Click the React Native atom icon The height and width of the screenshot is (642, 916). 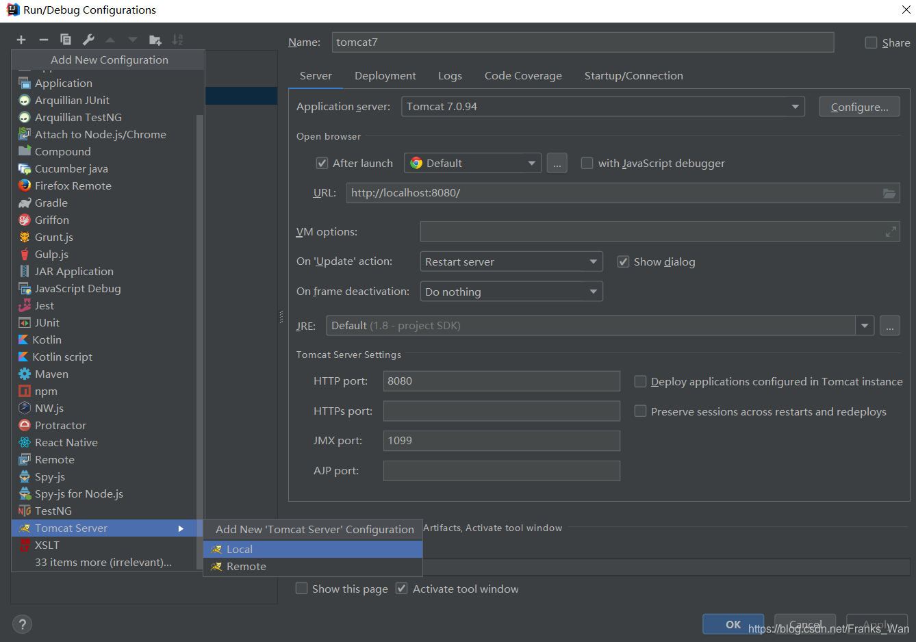click(25, 442)
